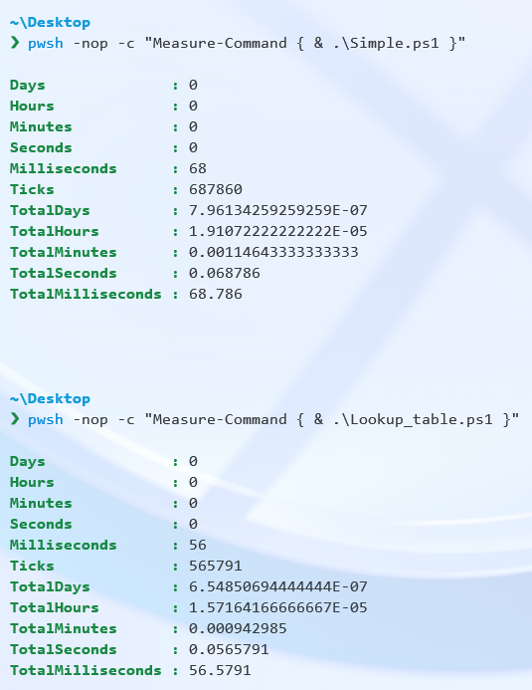Click the TotalMilliseconds value 56.5791
The width and height of the screenshot is (532, 690).
point(220,670)
